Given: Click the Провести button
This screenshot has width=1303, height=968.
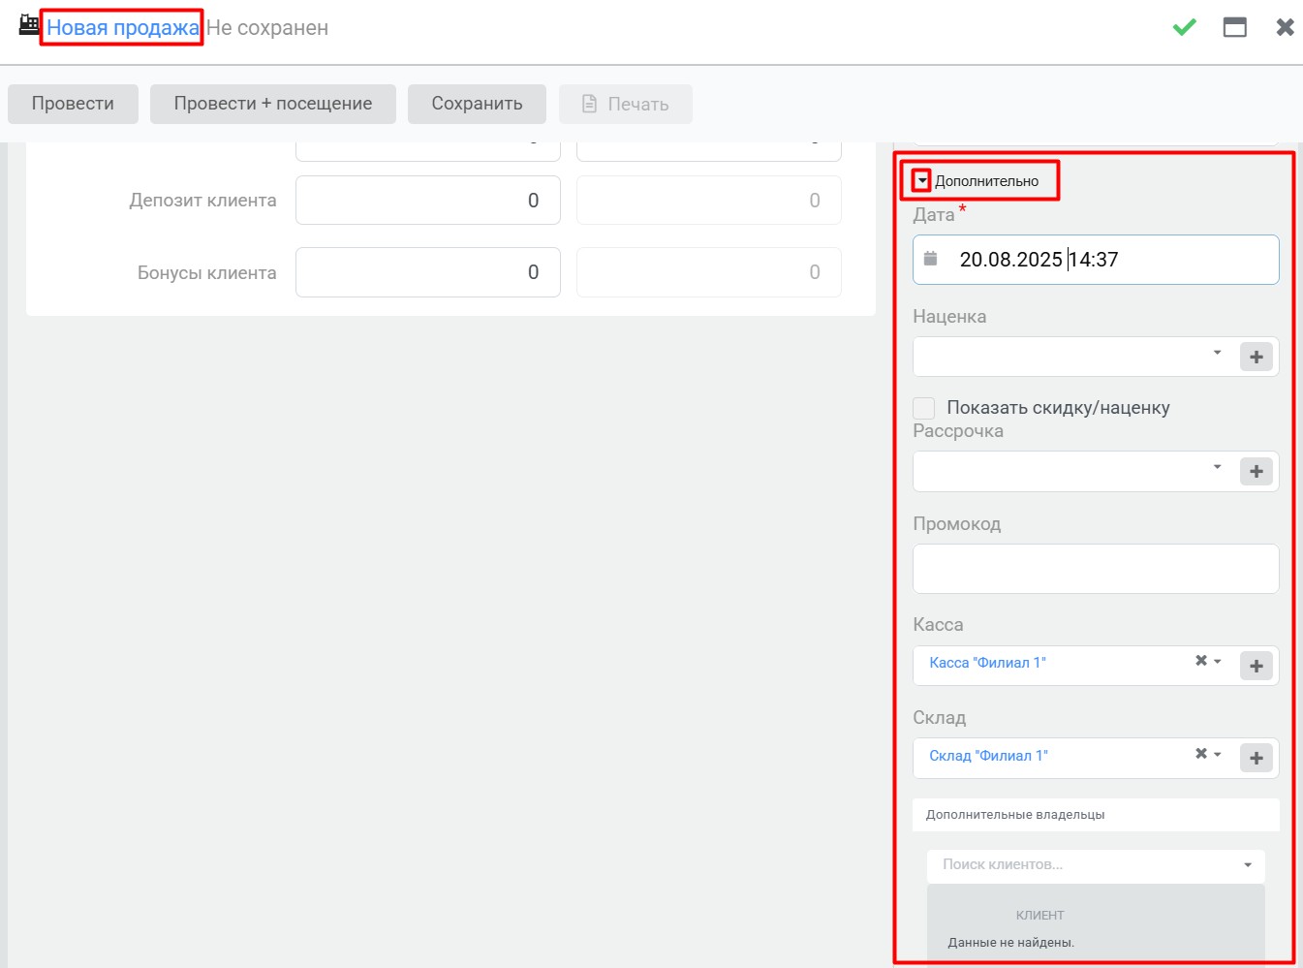Looking at the screenshot, I should pos(73,104).
